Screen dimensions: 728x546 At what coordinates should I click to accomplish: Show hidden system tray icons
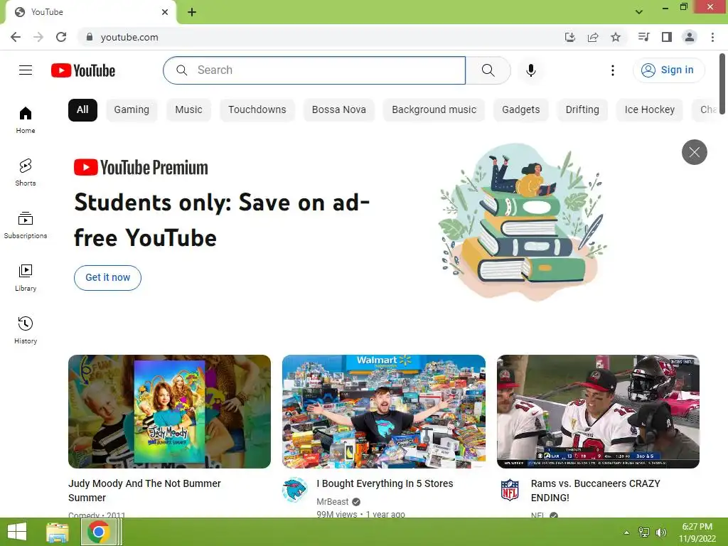tap(626, 532)
